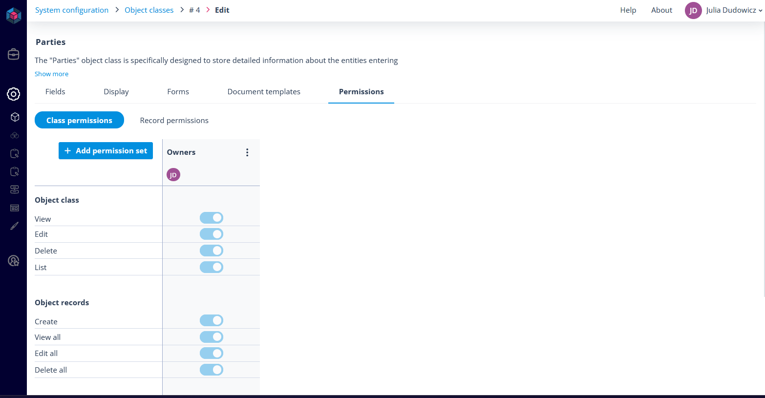
Task: Open the briefcase icon in the sidebar
Action: 14,54
